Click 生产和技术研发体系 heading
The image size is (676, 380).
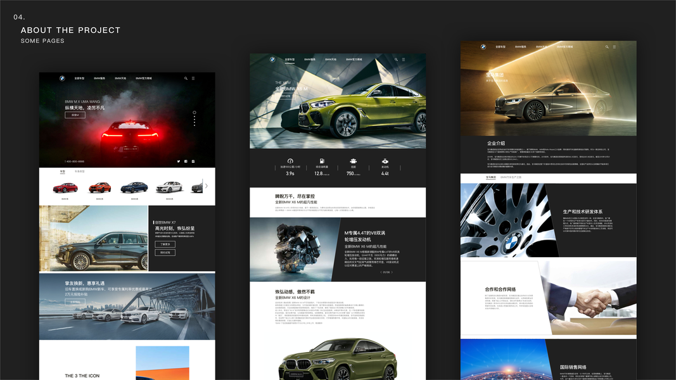[582, 212]
